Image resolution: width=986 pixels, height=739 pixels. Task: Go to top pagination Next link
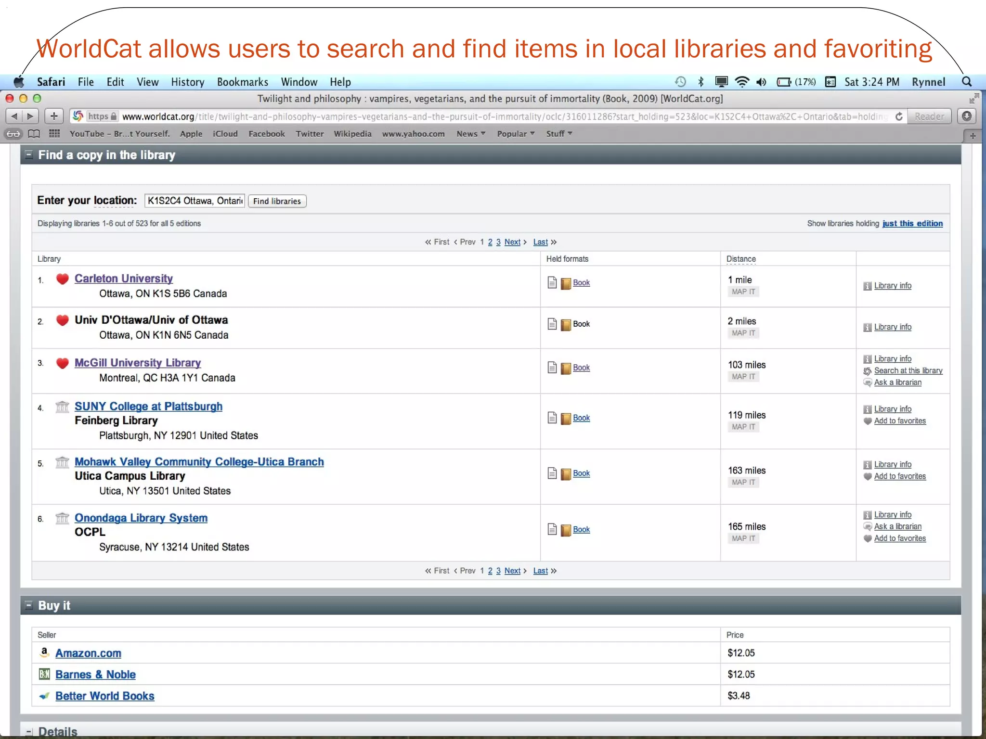pyautogui.click(x=512, y=242)
